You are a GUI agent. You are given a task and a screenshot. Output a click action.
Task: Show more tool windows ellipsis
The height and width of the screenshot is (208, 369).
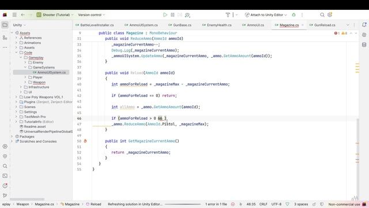pos(5,47)
